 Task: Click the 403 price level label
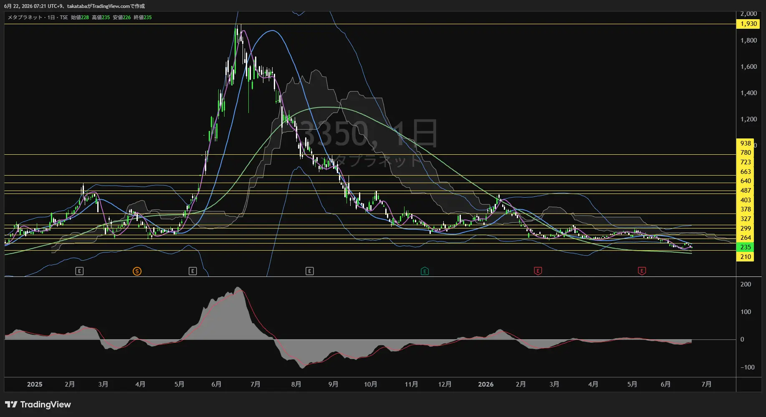pos(745,200)
